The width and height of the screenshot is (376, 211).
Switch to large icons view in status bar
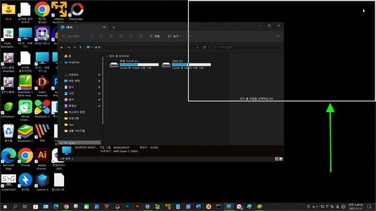pos(281,159)
